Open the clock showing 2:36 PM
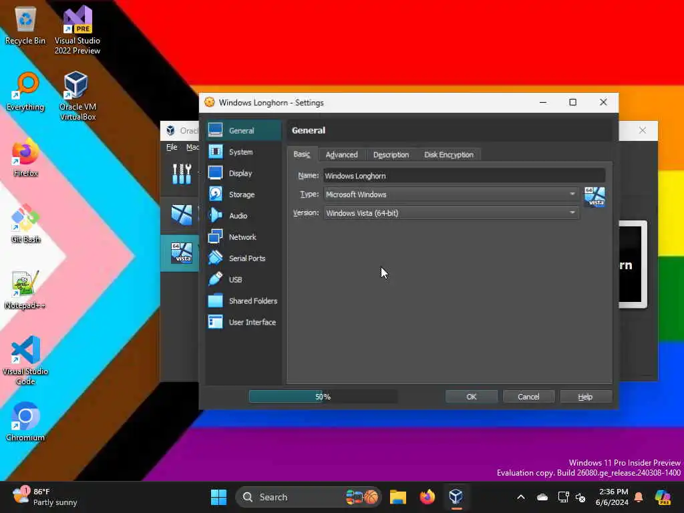 pos(613,497)
